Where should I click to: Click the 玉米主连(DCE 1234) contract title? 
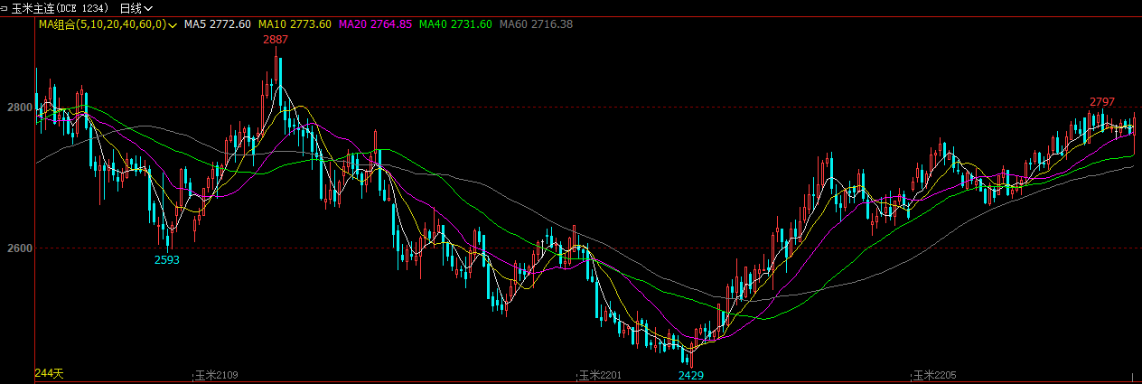[61, 7]
